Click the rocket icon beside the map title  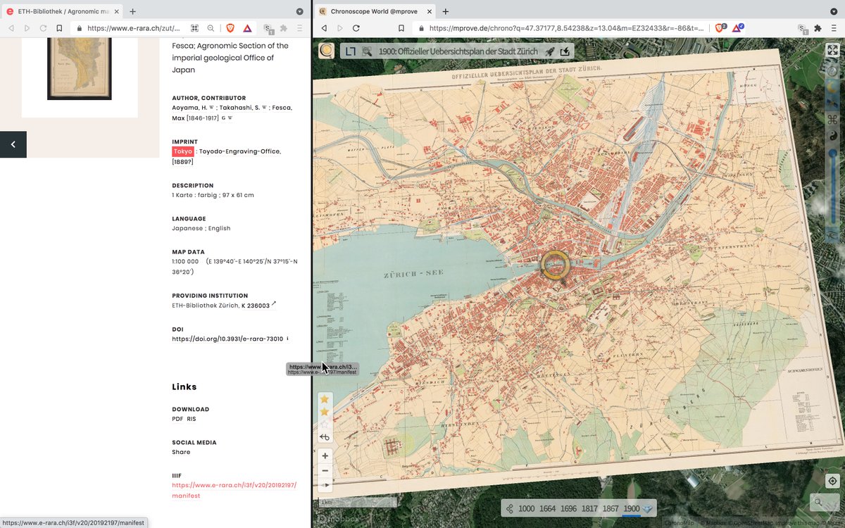tap(549, 51)
